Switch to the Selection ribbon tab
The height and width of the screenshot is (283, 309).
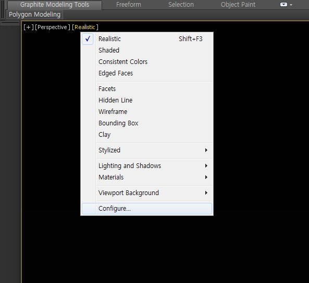[181, 5]
